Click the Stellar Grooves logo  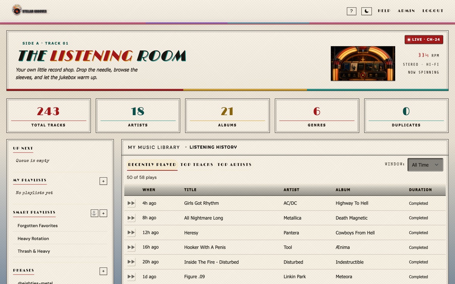(x=30, y=11)
